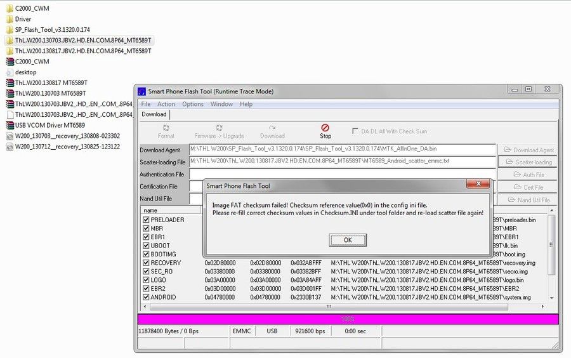Toggle the RECOVERY checkbox
The height and width of the screenshot is (358, 571).
click(x=146, y=263)
